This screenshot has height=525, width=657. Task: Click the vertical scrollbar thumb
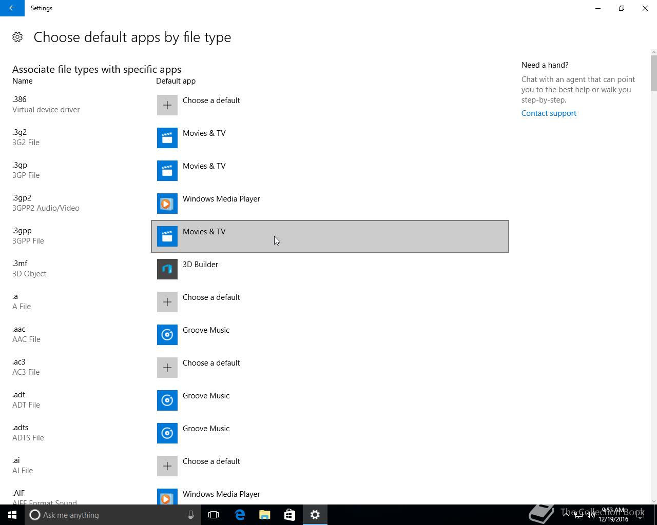click(653, 73)
